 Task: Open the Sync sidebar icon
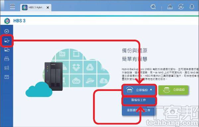point(7,50)
